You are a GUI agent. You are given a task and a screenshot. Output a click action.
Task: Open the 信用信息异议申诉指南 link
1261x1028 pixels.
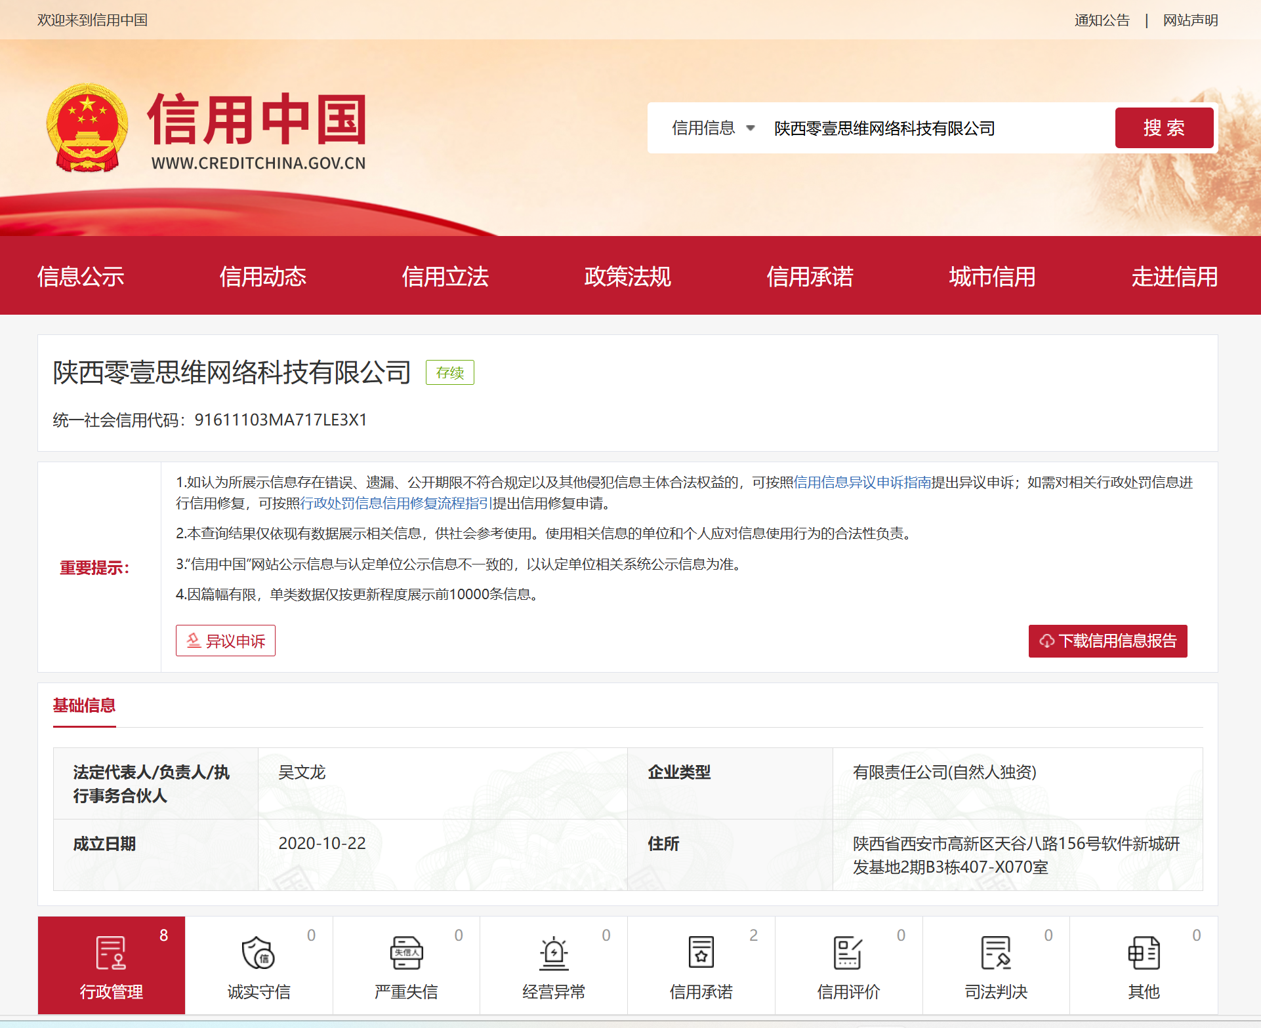pos(862,483)
